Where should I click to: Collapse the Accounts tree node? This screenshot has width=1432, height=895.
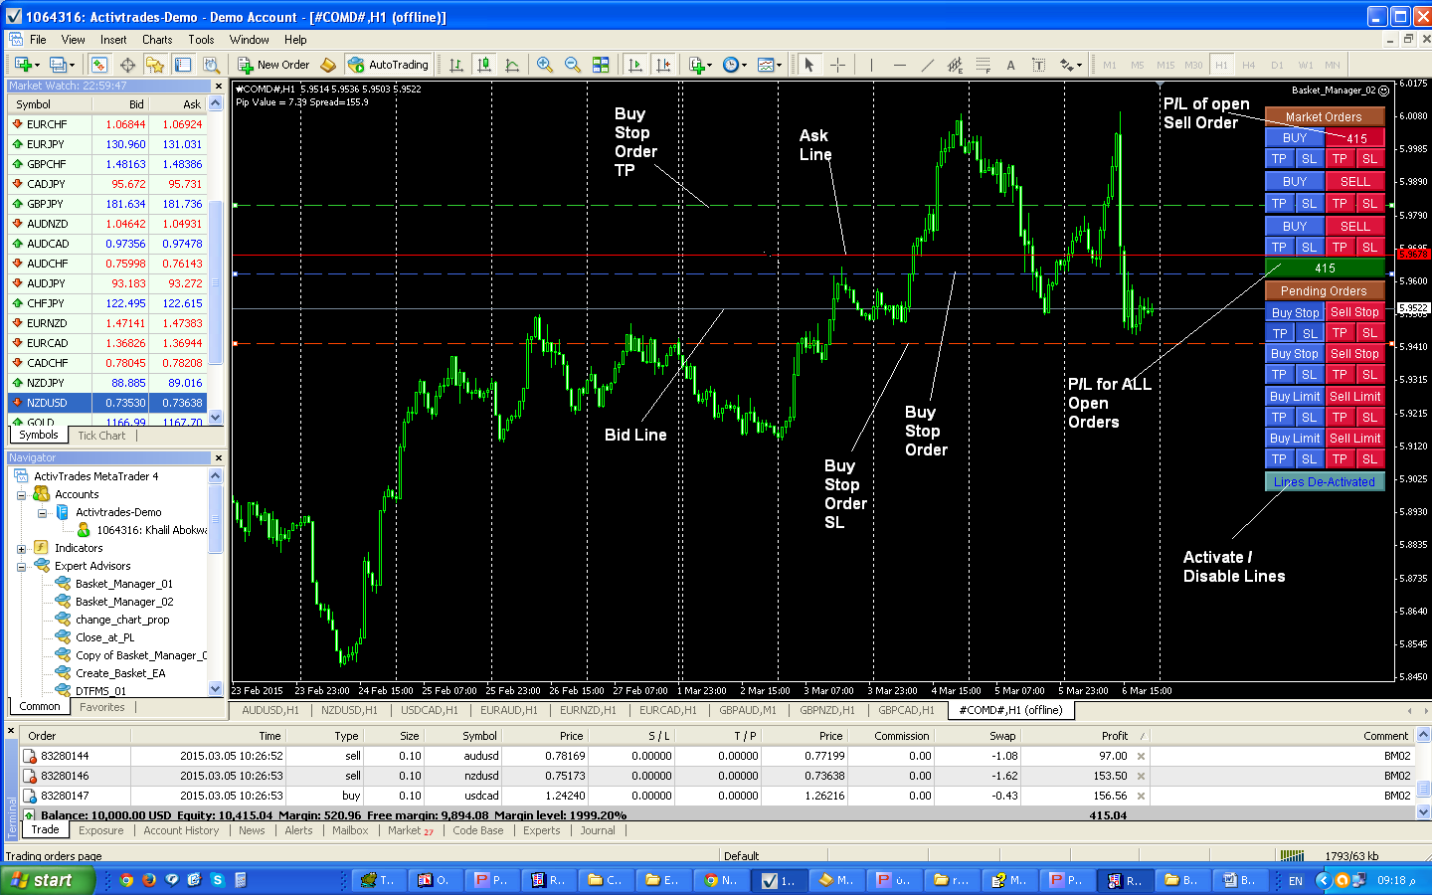coord(21,494)
